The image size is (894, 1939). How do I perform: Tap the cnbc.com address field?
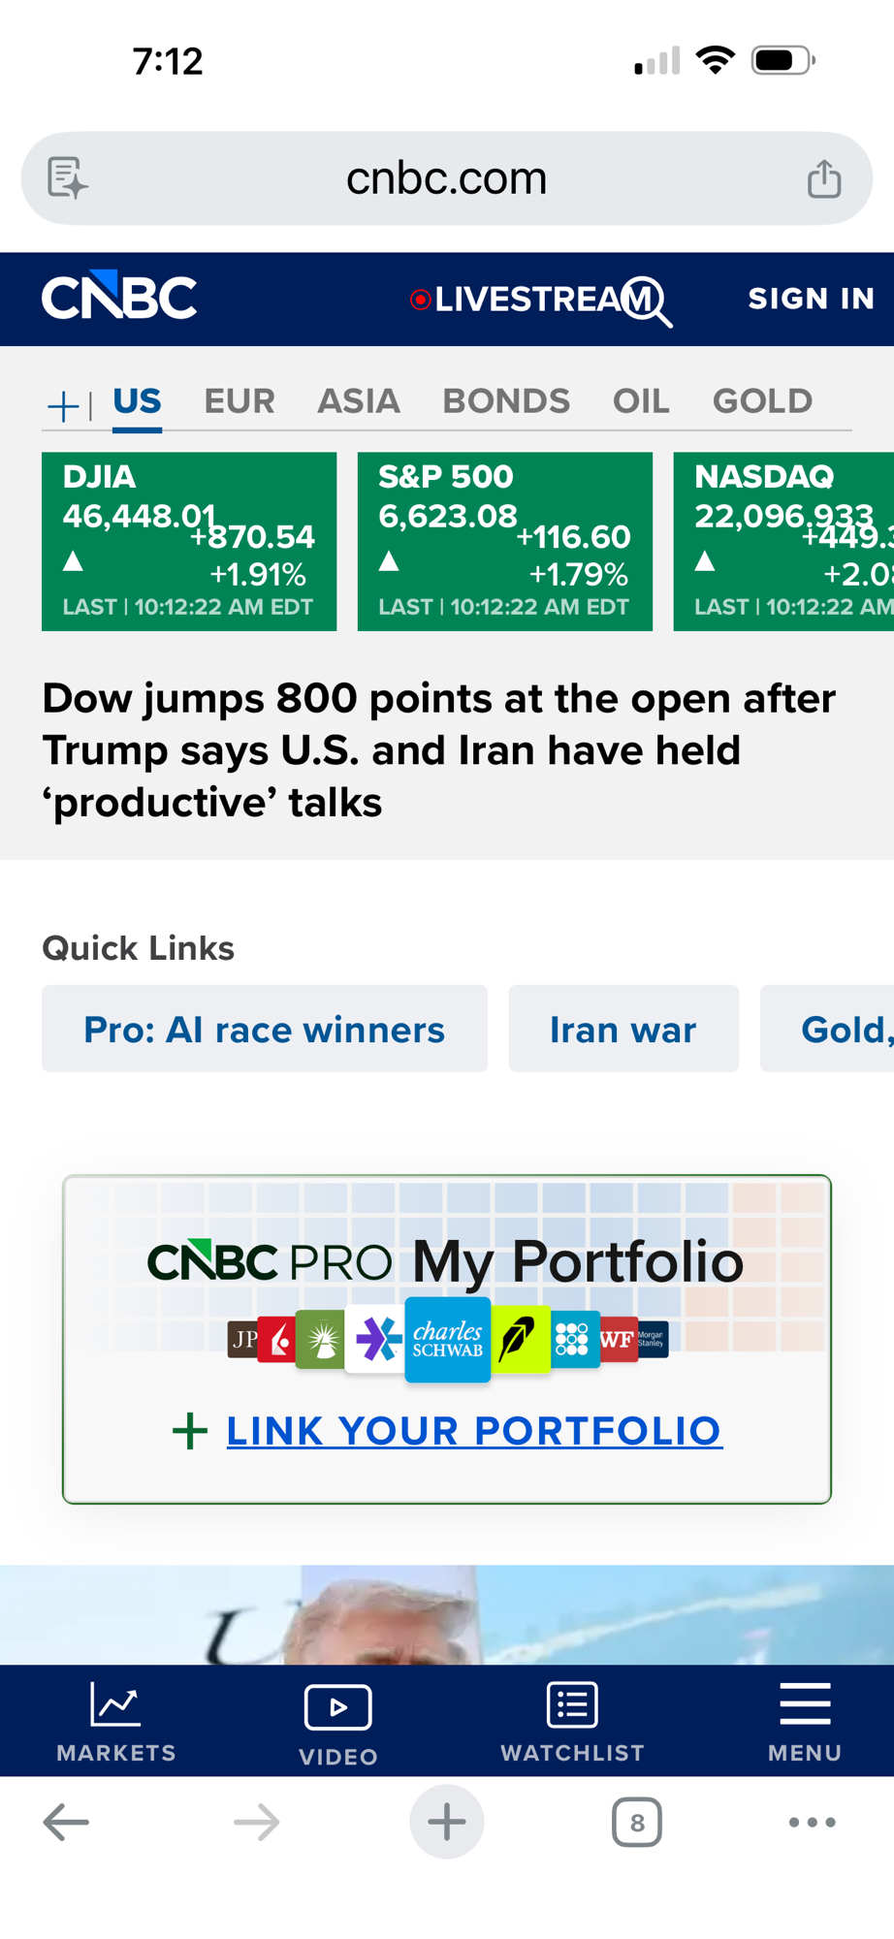(447, 179)
